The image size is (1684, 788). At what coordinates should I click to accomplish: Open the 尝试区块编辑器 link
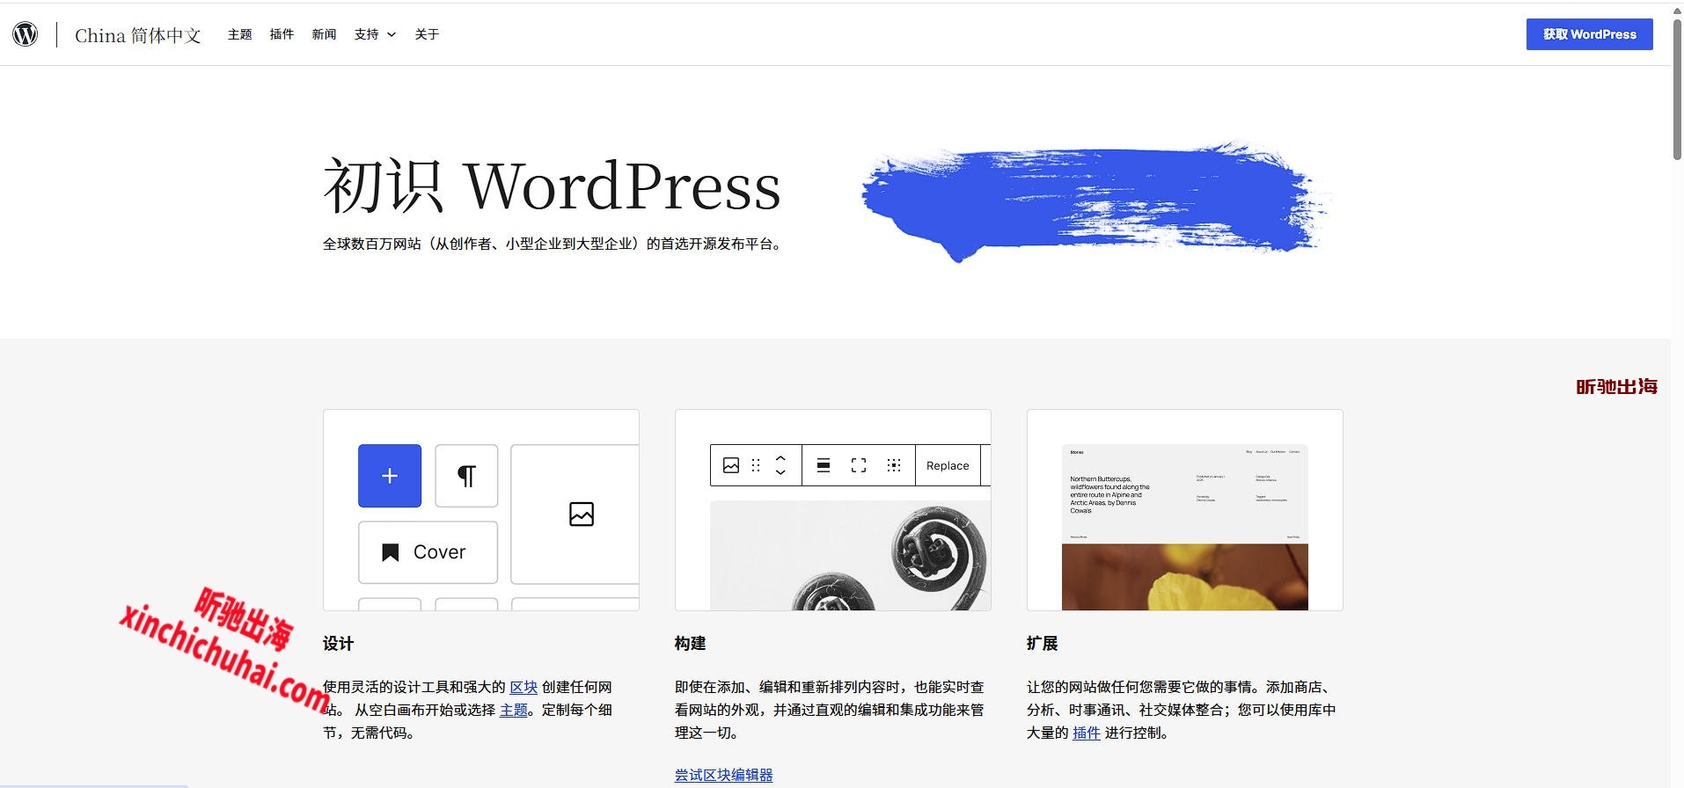tap(724, 775)
